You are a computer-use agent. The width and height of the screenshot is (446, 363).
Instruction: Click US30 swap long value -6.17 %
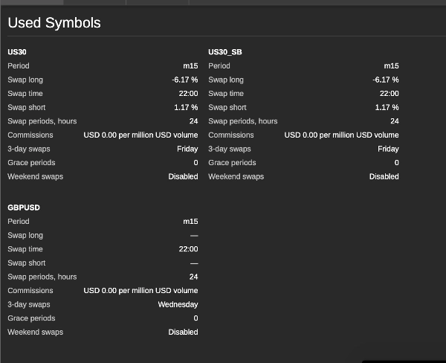click(x=185, y=80)
